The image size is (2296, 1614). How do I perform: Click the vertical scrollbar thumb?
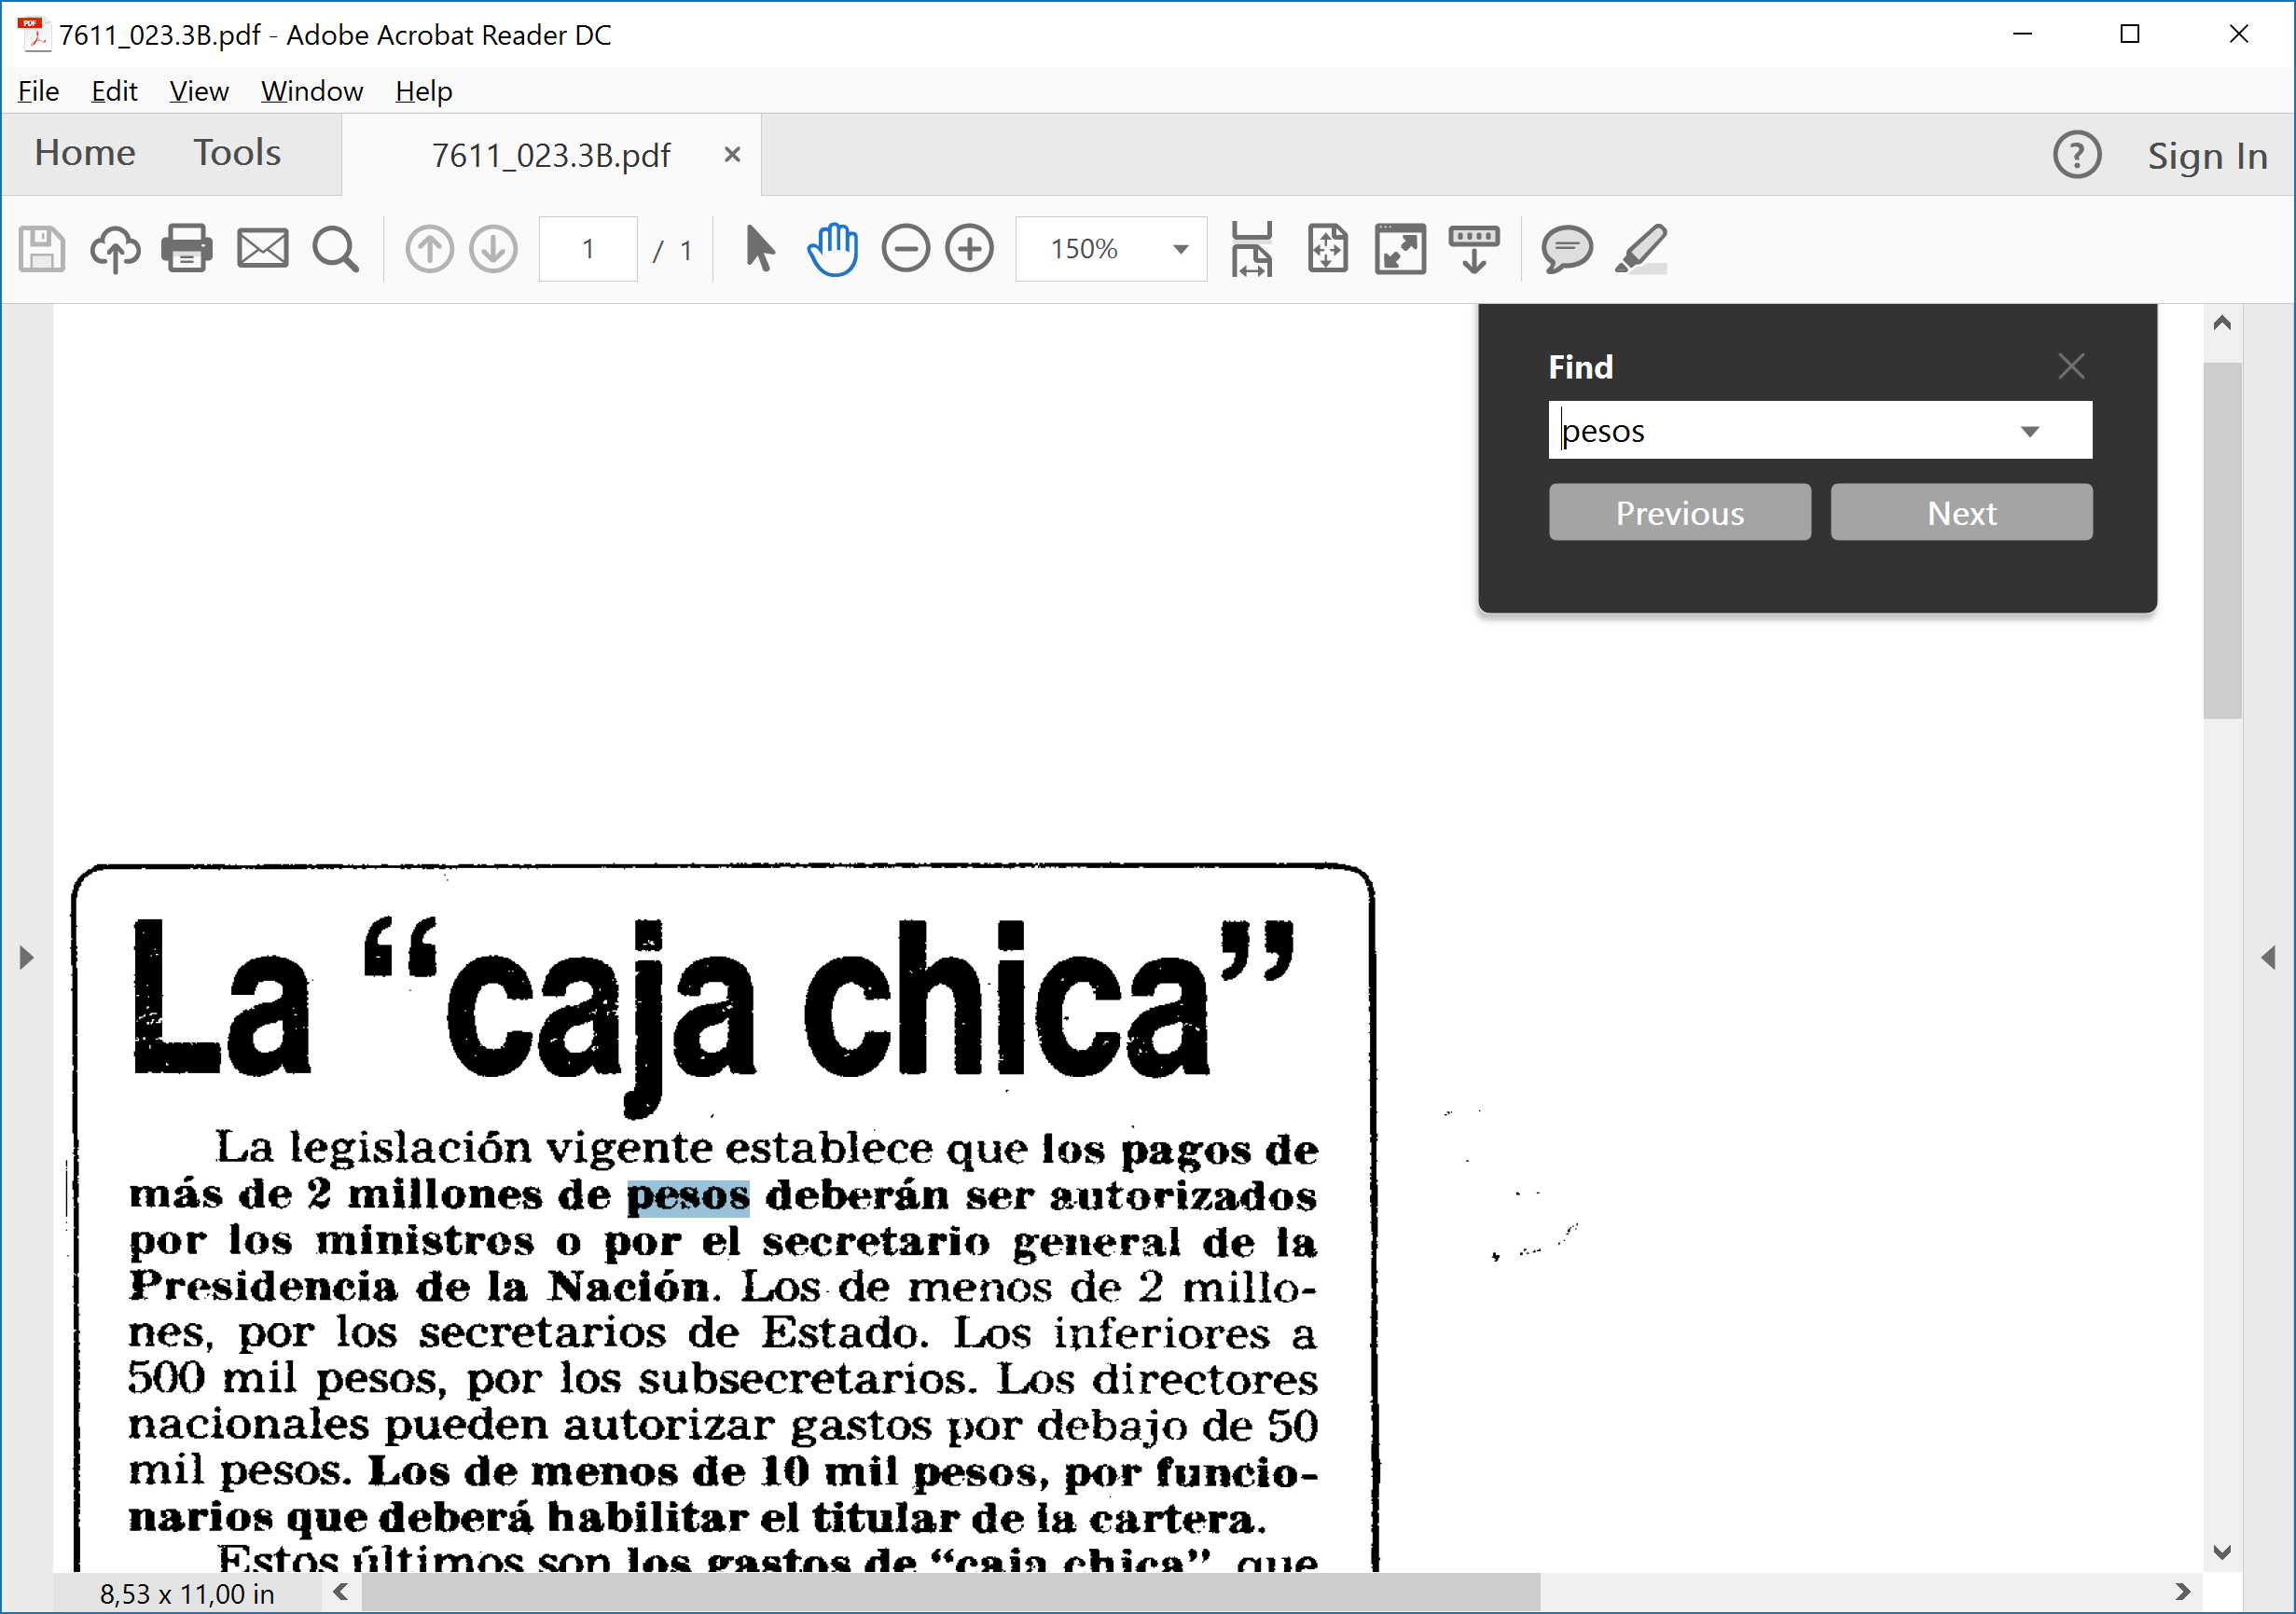pos(2221,540)
